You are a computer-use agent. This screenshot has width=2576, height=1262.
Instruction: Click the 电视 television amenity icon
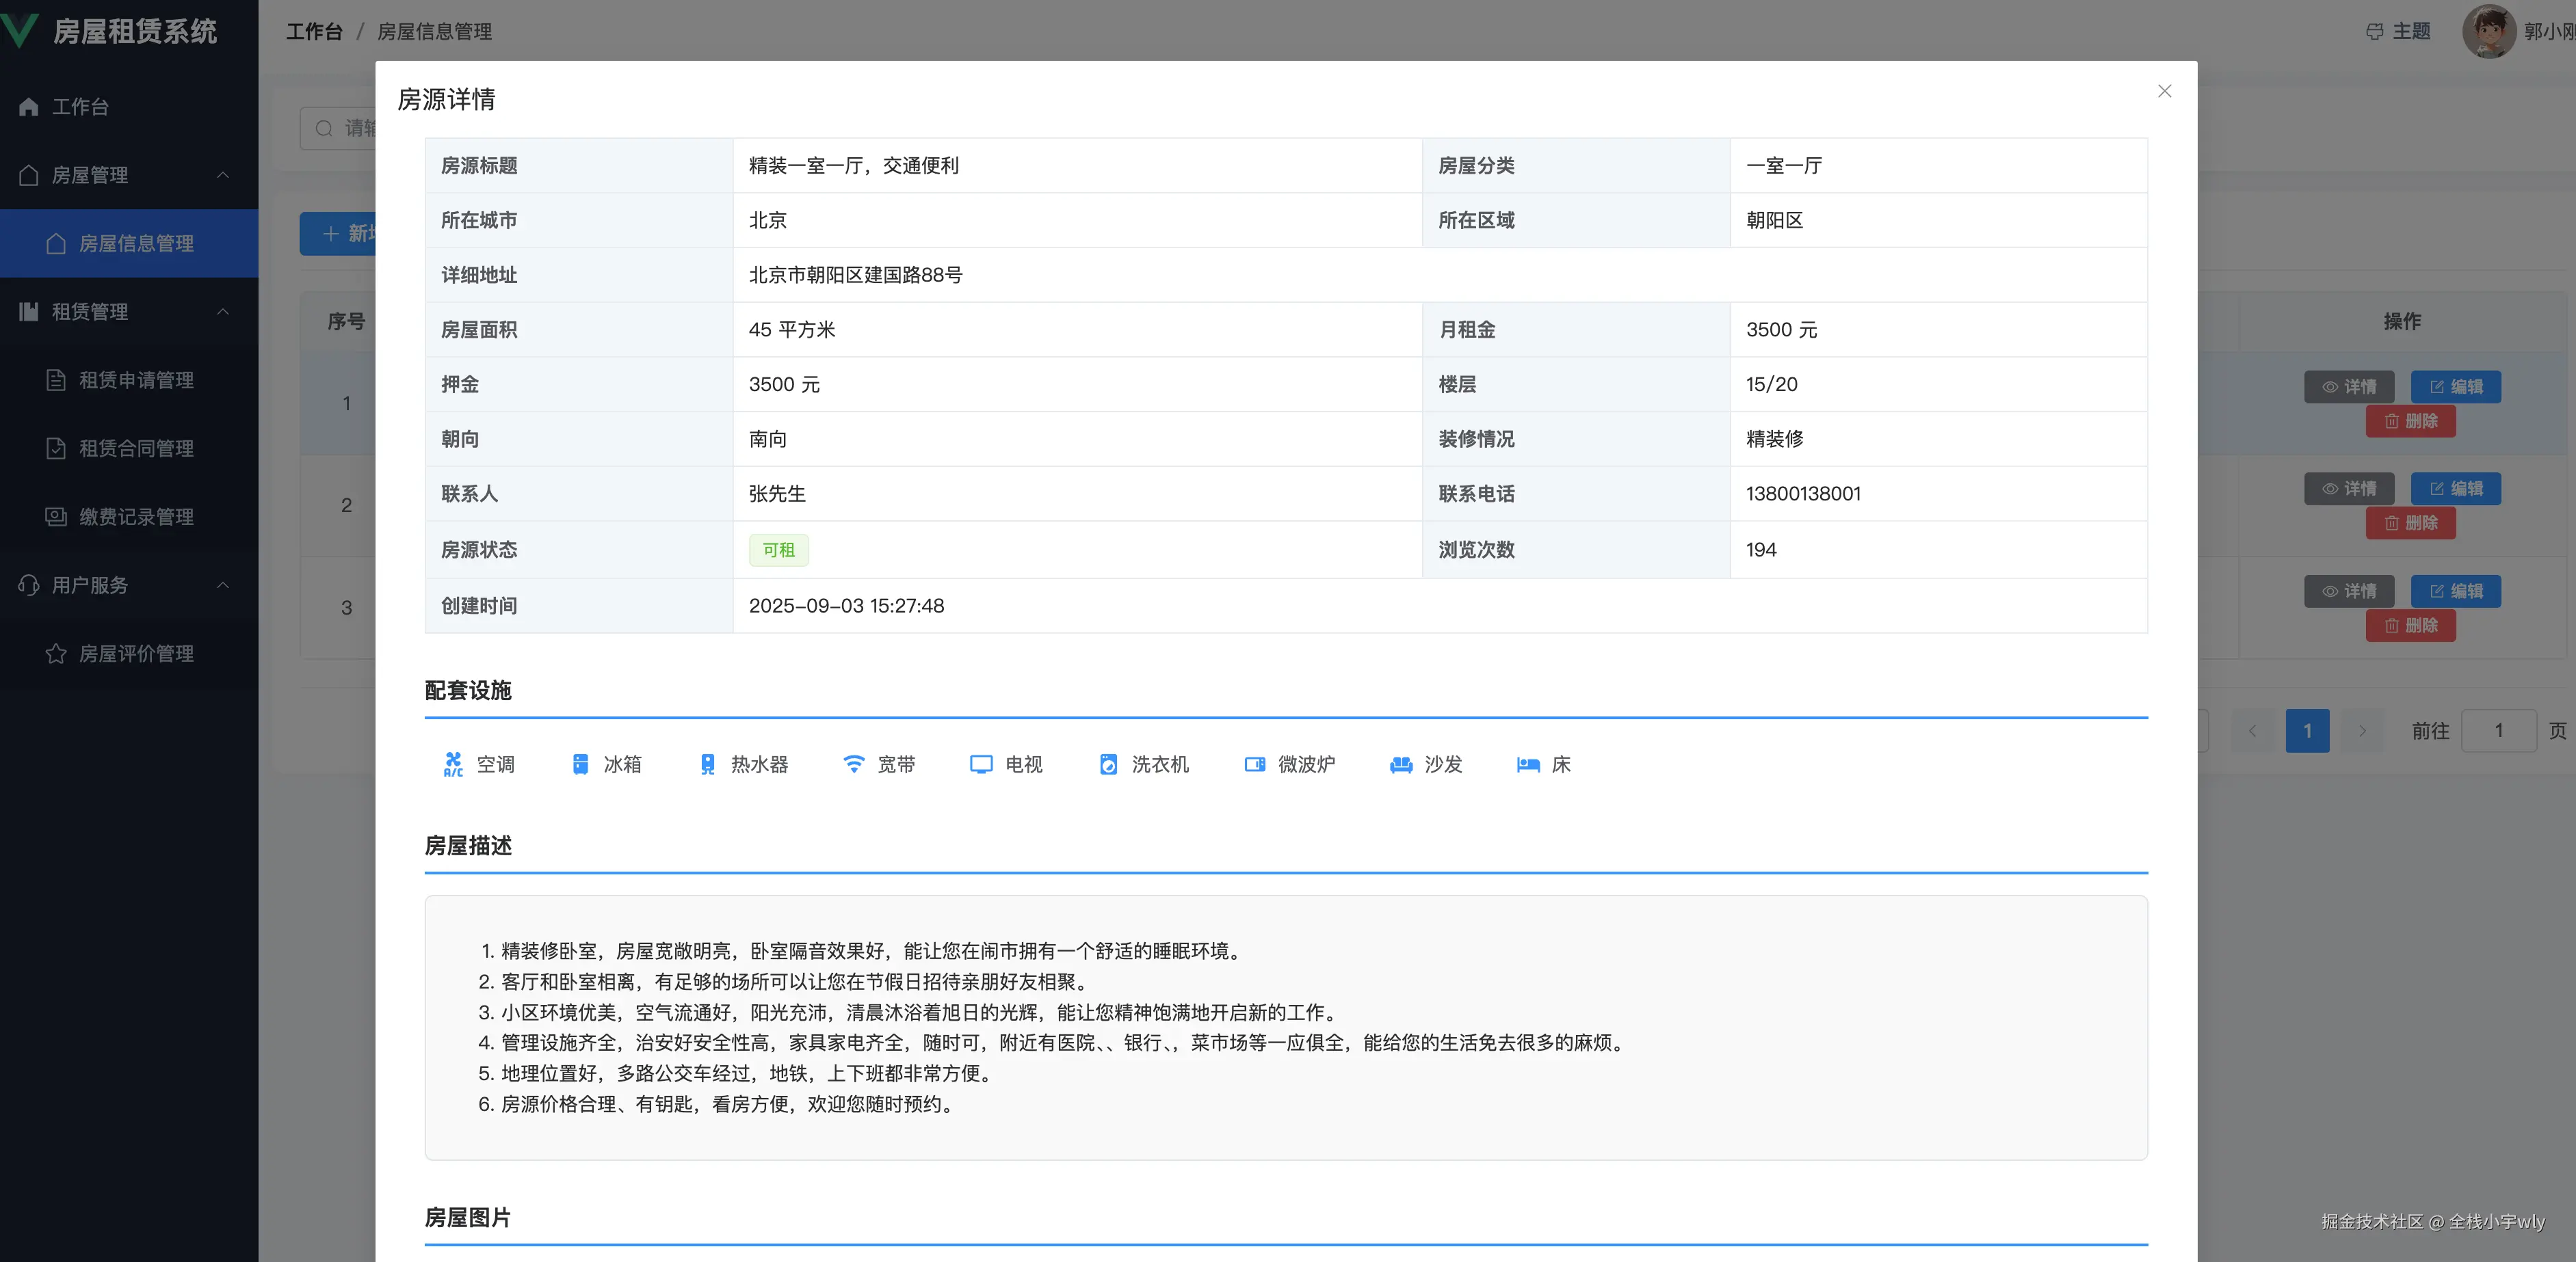tap(981, 764)
